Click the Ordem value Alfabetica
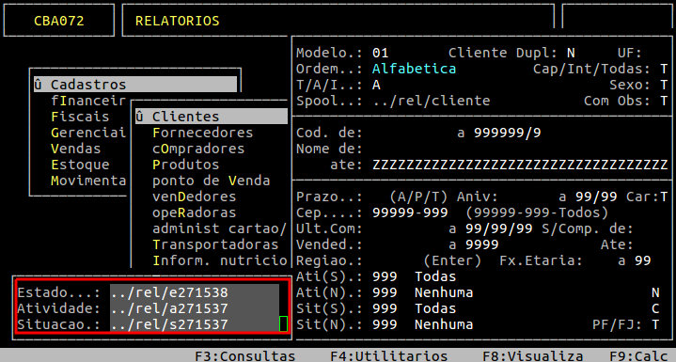676x362 pixels. click(414, 69)
